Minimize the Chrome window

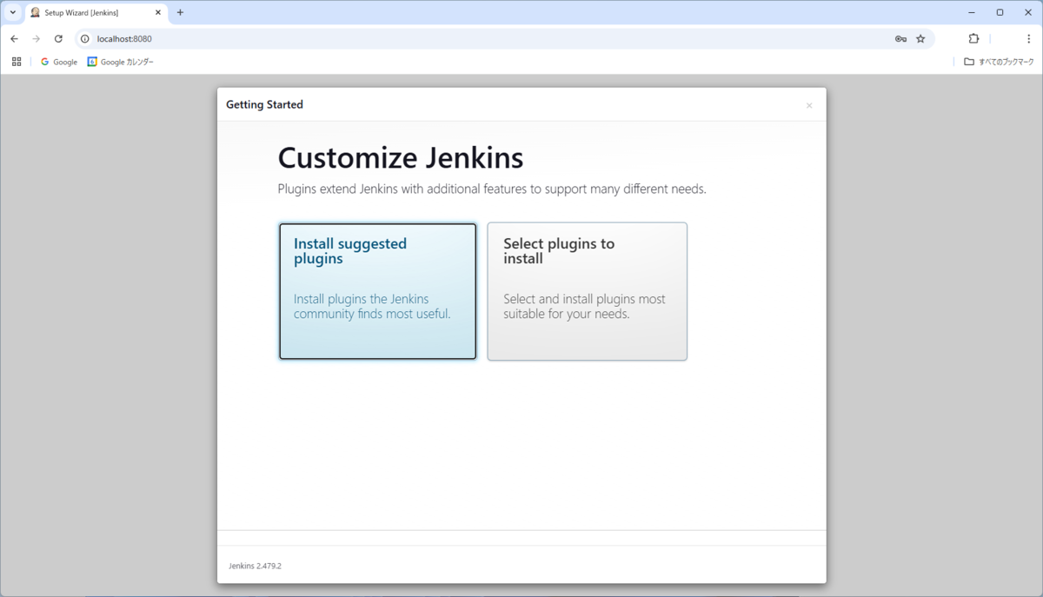coord(971,12)
